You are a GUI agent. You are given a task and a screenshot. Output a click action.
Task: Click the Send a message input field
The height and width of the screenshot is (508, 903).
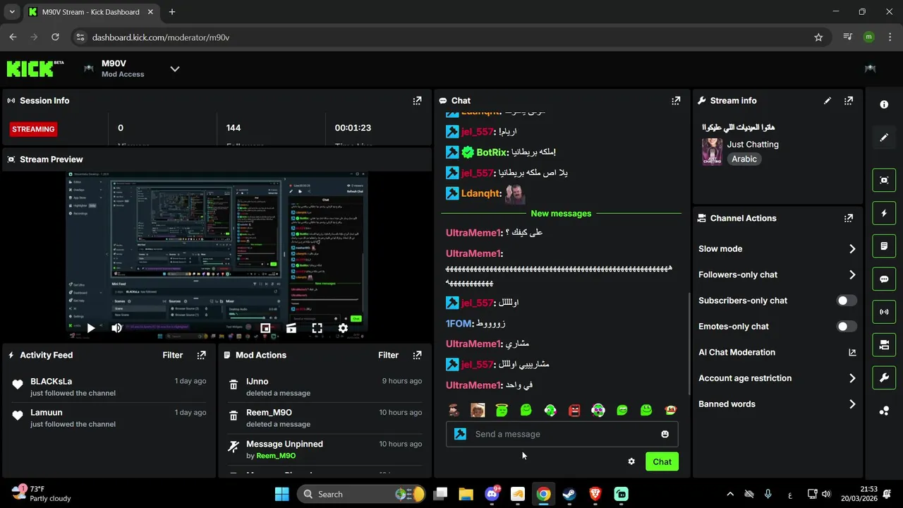coord(562,434)
